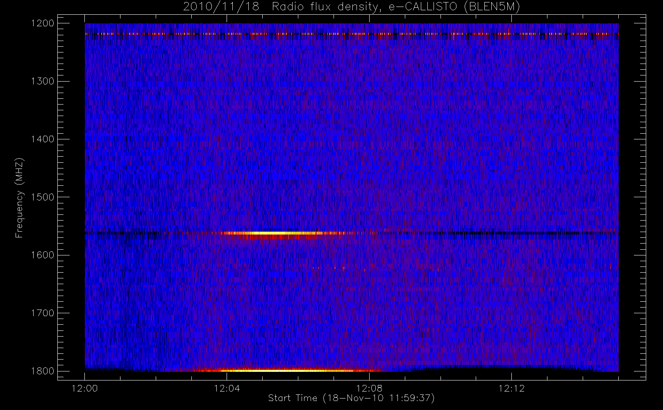Select the 1300 frequency axis label
This screenshot has height=410, width=663.
pos(43,81)
